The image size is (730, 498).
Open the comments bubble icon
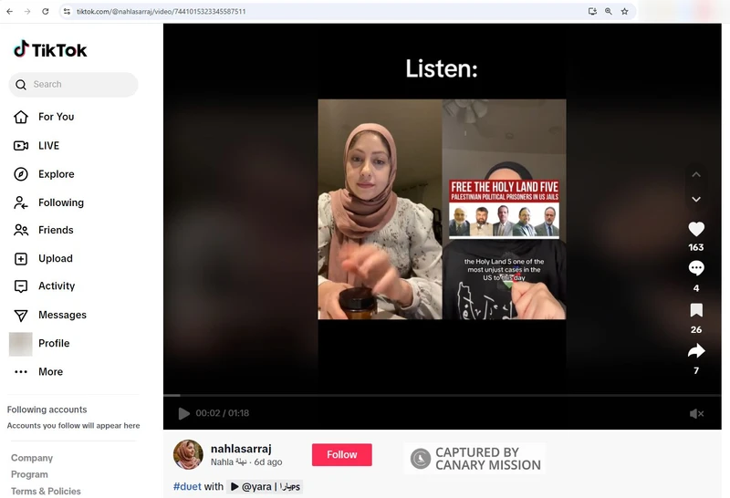[696, 268]
